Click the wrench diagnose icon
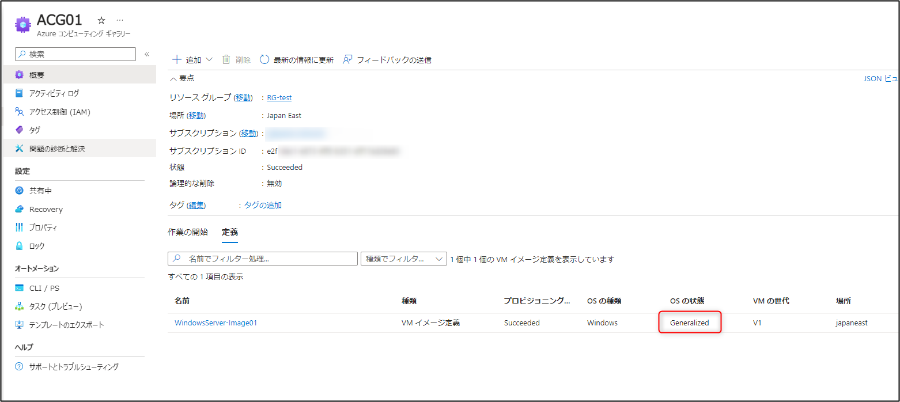The image size is (900, 402). (x=20, y=149)
